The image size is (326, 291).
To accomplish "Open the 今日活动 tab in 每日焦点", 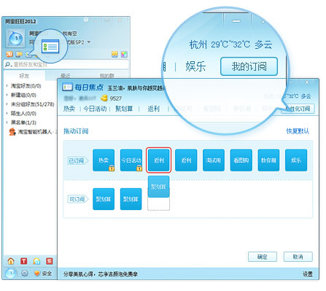I will click(x=95, y=109).
